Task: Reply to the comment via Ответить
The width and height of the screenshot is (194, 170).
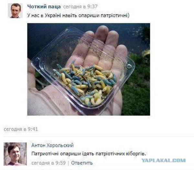Action: tap(82, 163)
